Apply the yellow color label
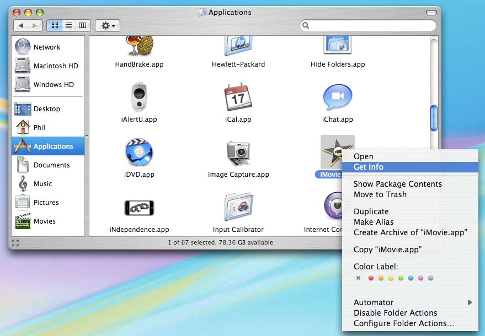This screenshot has width=485, height=336. coord(391,278)
